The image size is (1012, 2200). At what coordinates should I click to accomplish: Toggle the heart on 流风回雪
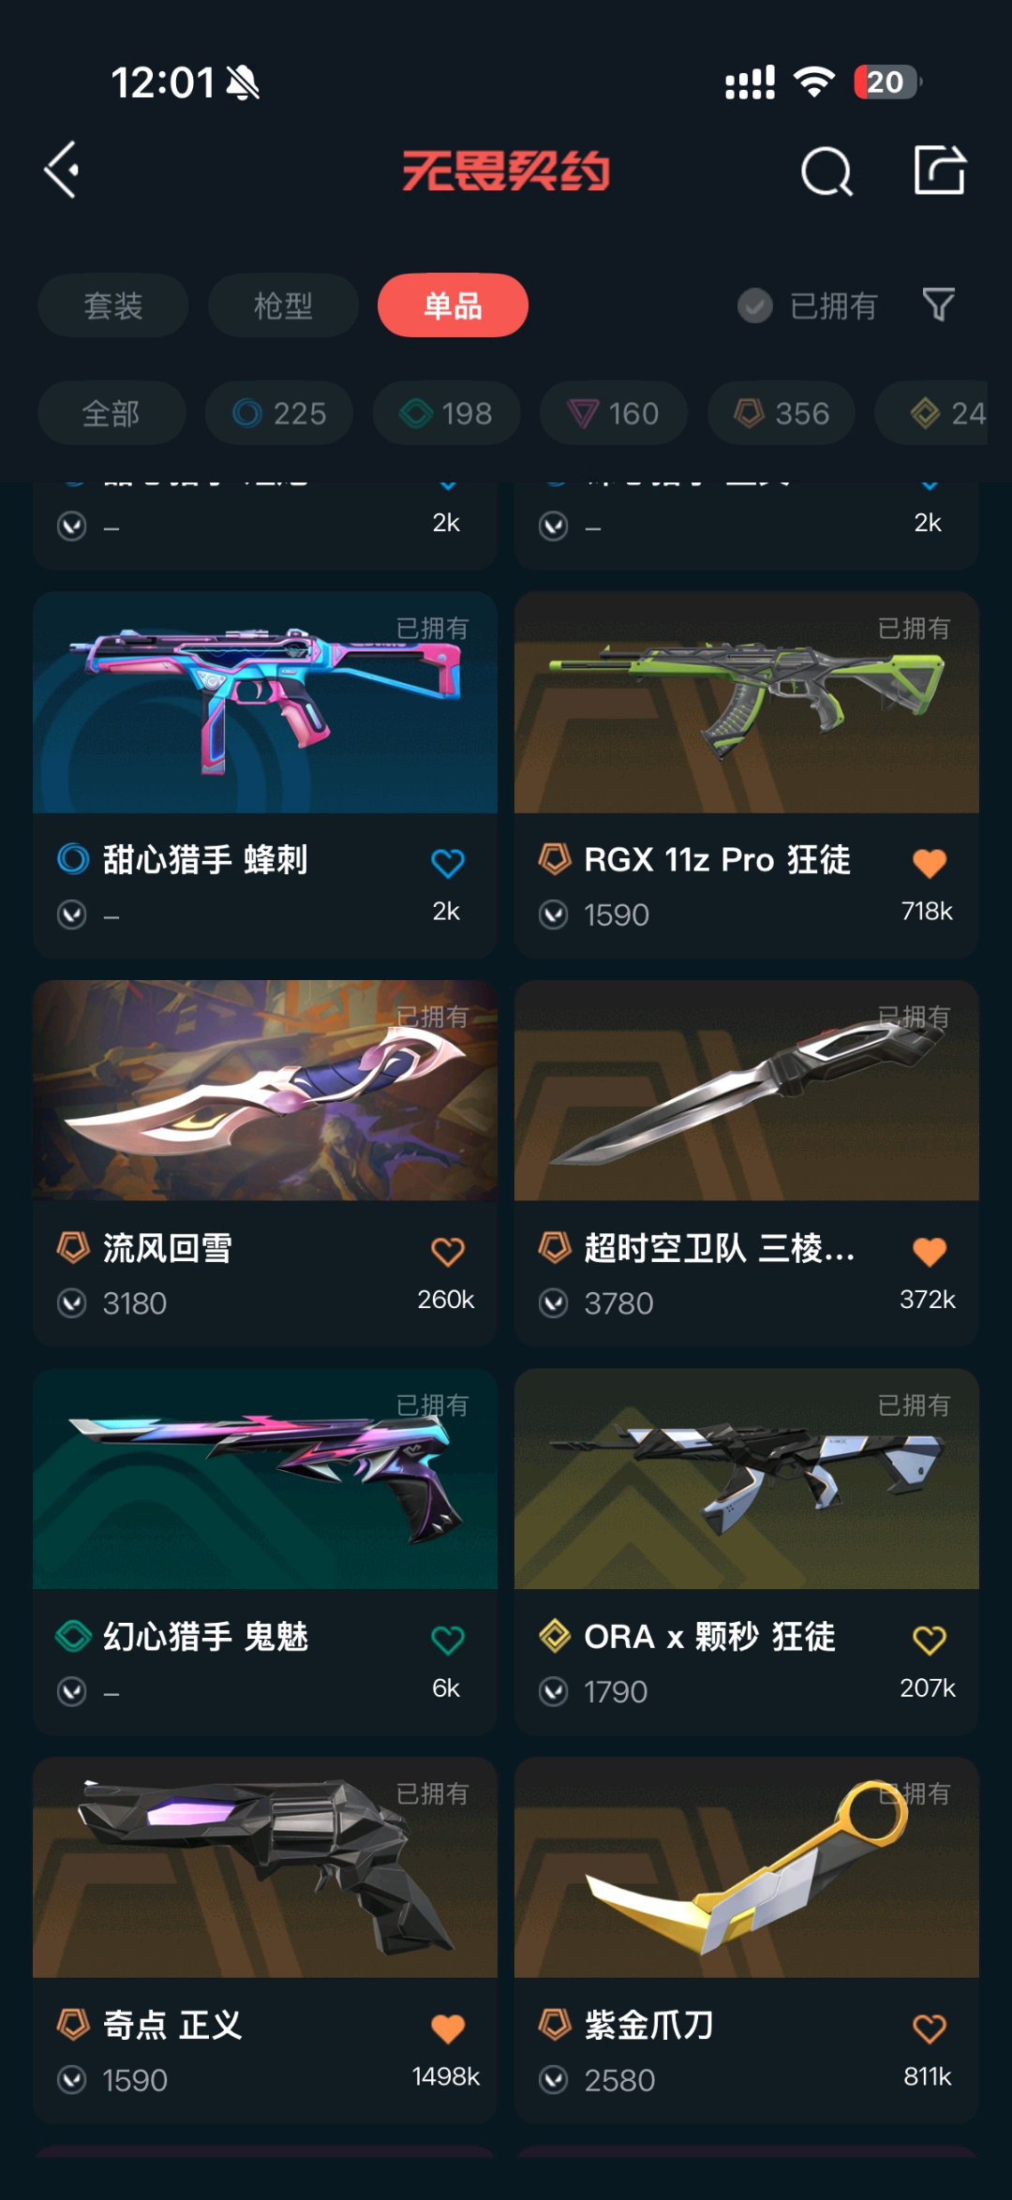[447, 1251]
